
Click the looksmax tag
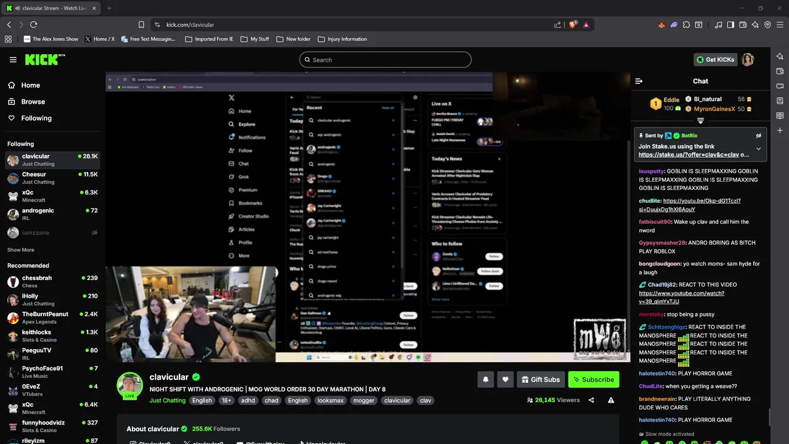click(330, 400)
